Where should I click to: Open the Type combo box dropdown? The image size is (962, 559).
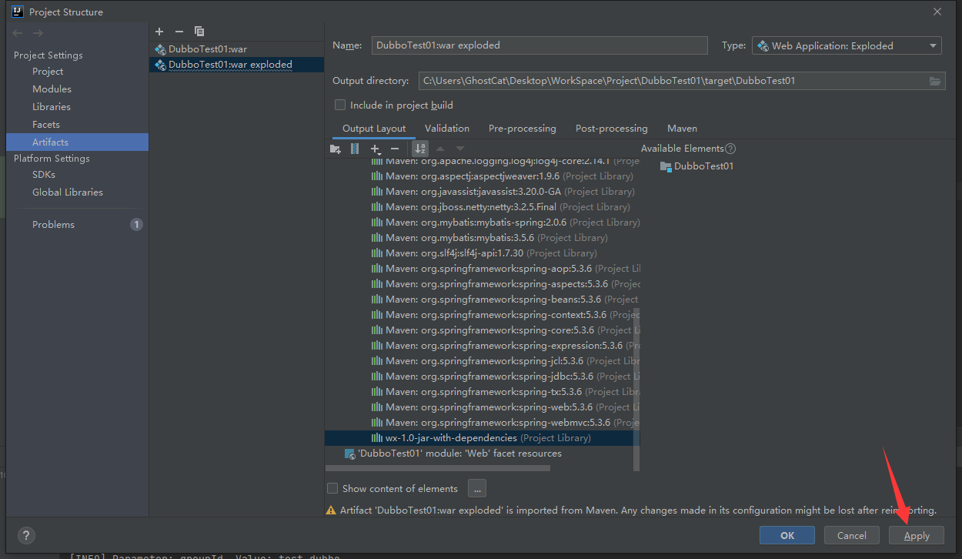(x=847, y=45)
